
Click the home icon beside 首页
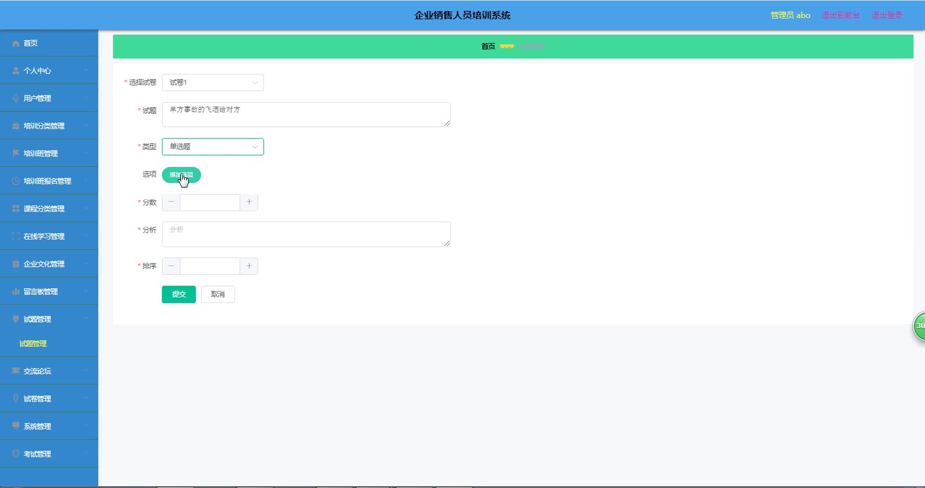click(16, 43)
